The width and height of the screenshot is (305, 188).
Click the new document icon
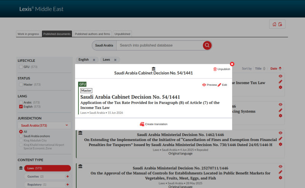[280, 24]
